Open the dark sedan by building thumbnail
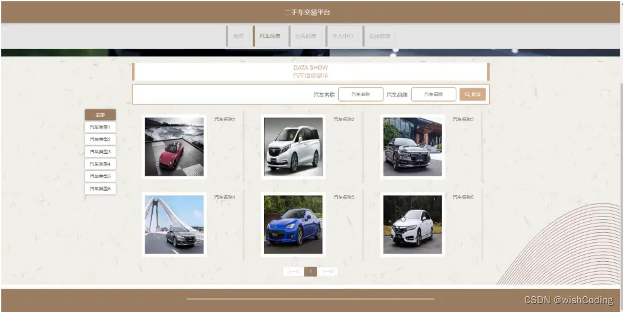 click(x=412, y=147)
